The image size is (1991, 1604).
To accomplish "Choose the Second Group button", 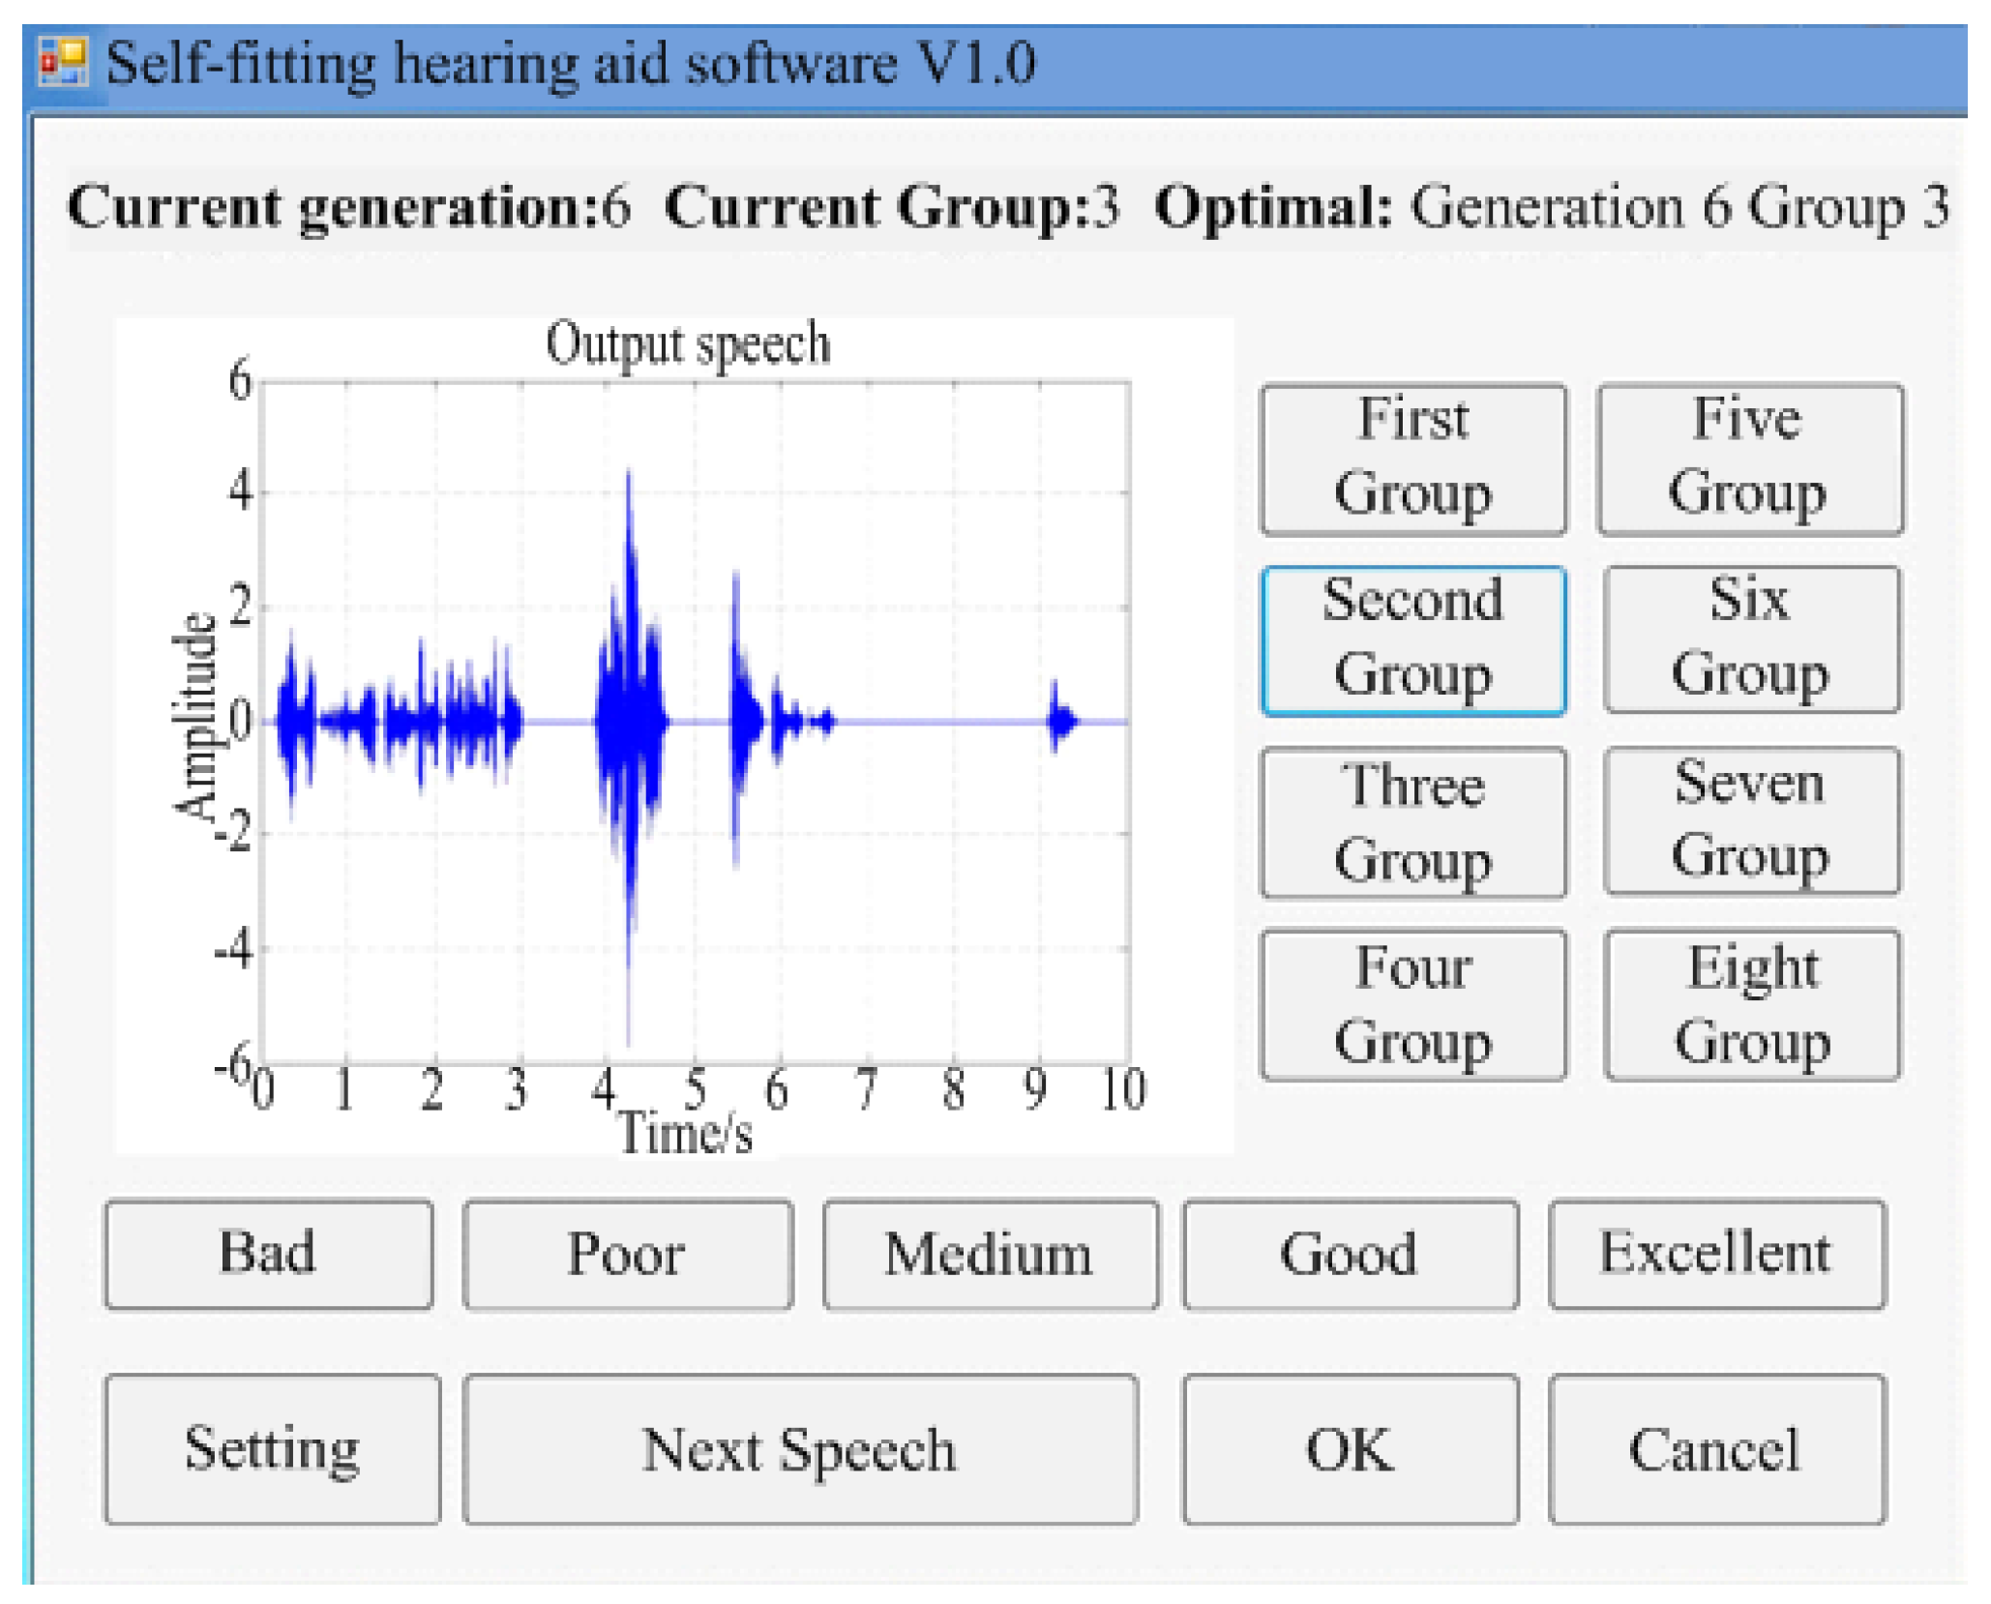I will (1412, 639).
